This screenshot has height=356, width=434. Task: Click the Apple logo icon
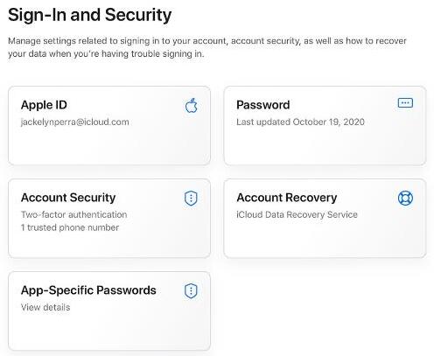pyautogui.click(x=192, y=106)
